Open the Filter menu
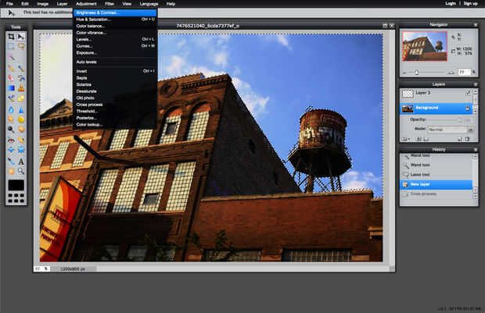Screen dimensions: 485x313 pos(110,4)
